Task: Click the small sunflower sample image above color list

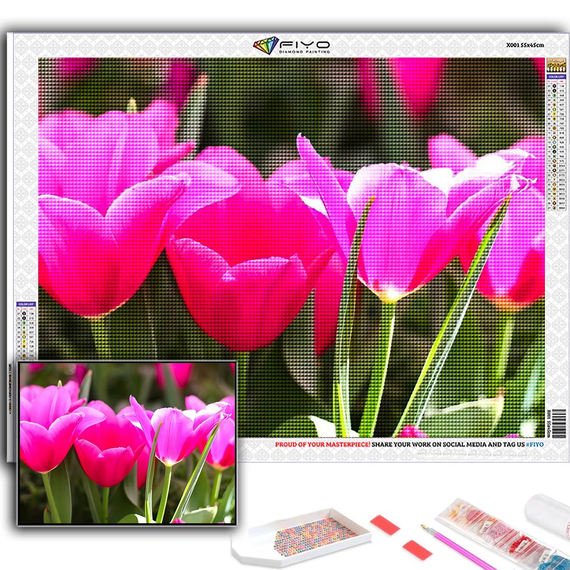Action: pyautogui.click(x=554, y=64)
